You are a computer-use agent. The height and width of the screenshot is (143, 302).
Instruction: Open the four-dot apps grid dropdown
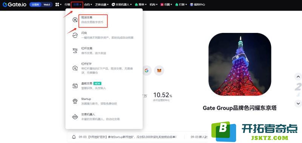click(58, 5)
